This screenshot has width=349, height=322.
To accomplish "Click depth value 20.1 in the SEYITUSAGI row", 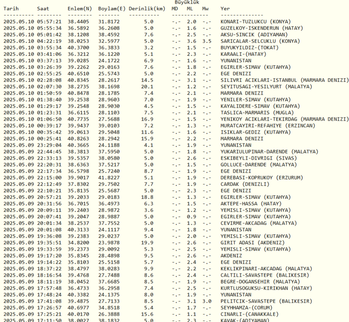I will [x=147, y=87].
